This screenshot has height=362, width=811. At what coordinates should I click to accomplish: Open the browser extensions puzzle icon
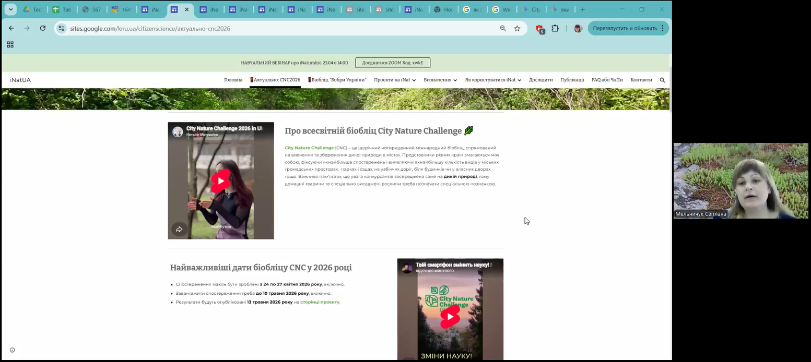tap(555, 28)
